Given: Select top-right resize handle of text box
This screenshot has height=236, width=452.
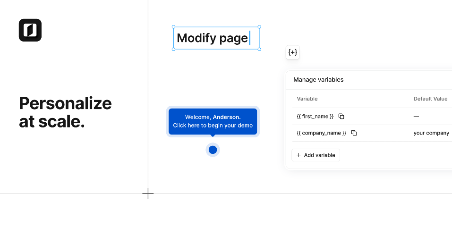Looking at the screenshot, I should click(259, 27).
